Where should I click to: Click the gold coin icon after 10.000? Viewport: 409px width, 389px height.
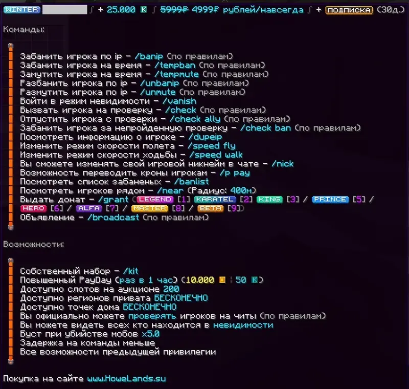point(222,280)
